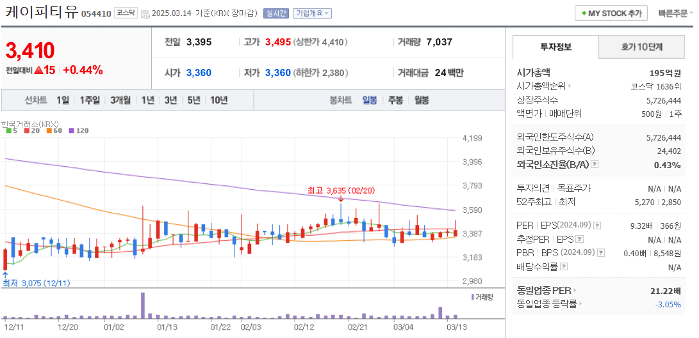Image resolution: width=699 pixels, height=338 pixels.
Task: Open help icon beside 추정PER EPS
Action: pos(579,239)
